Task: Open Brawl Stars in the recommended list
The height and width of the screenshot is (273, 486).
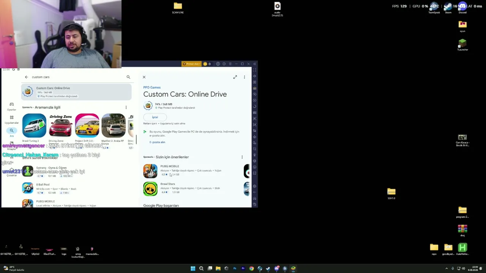Action: [x=192, y=188]
